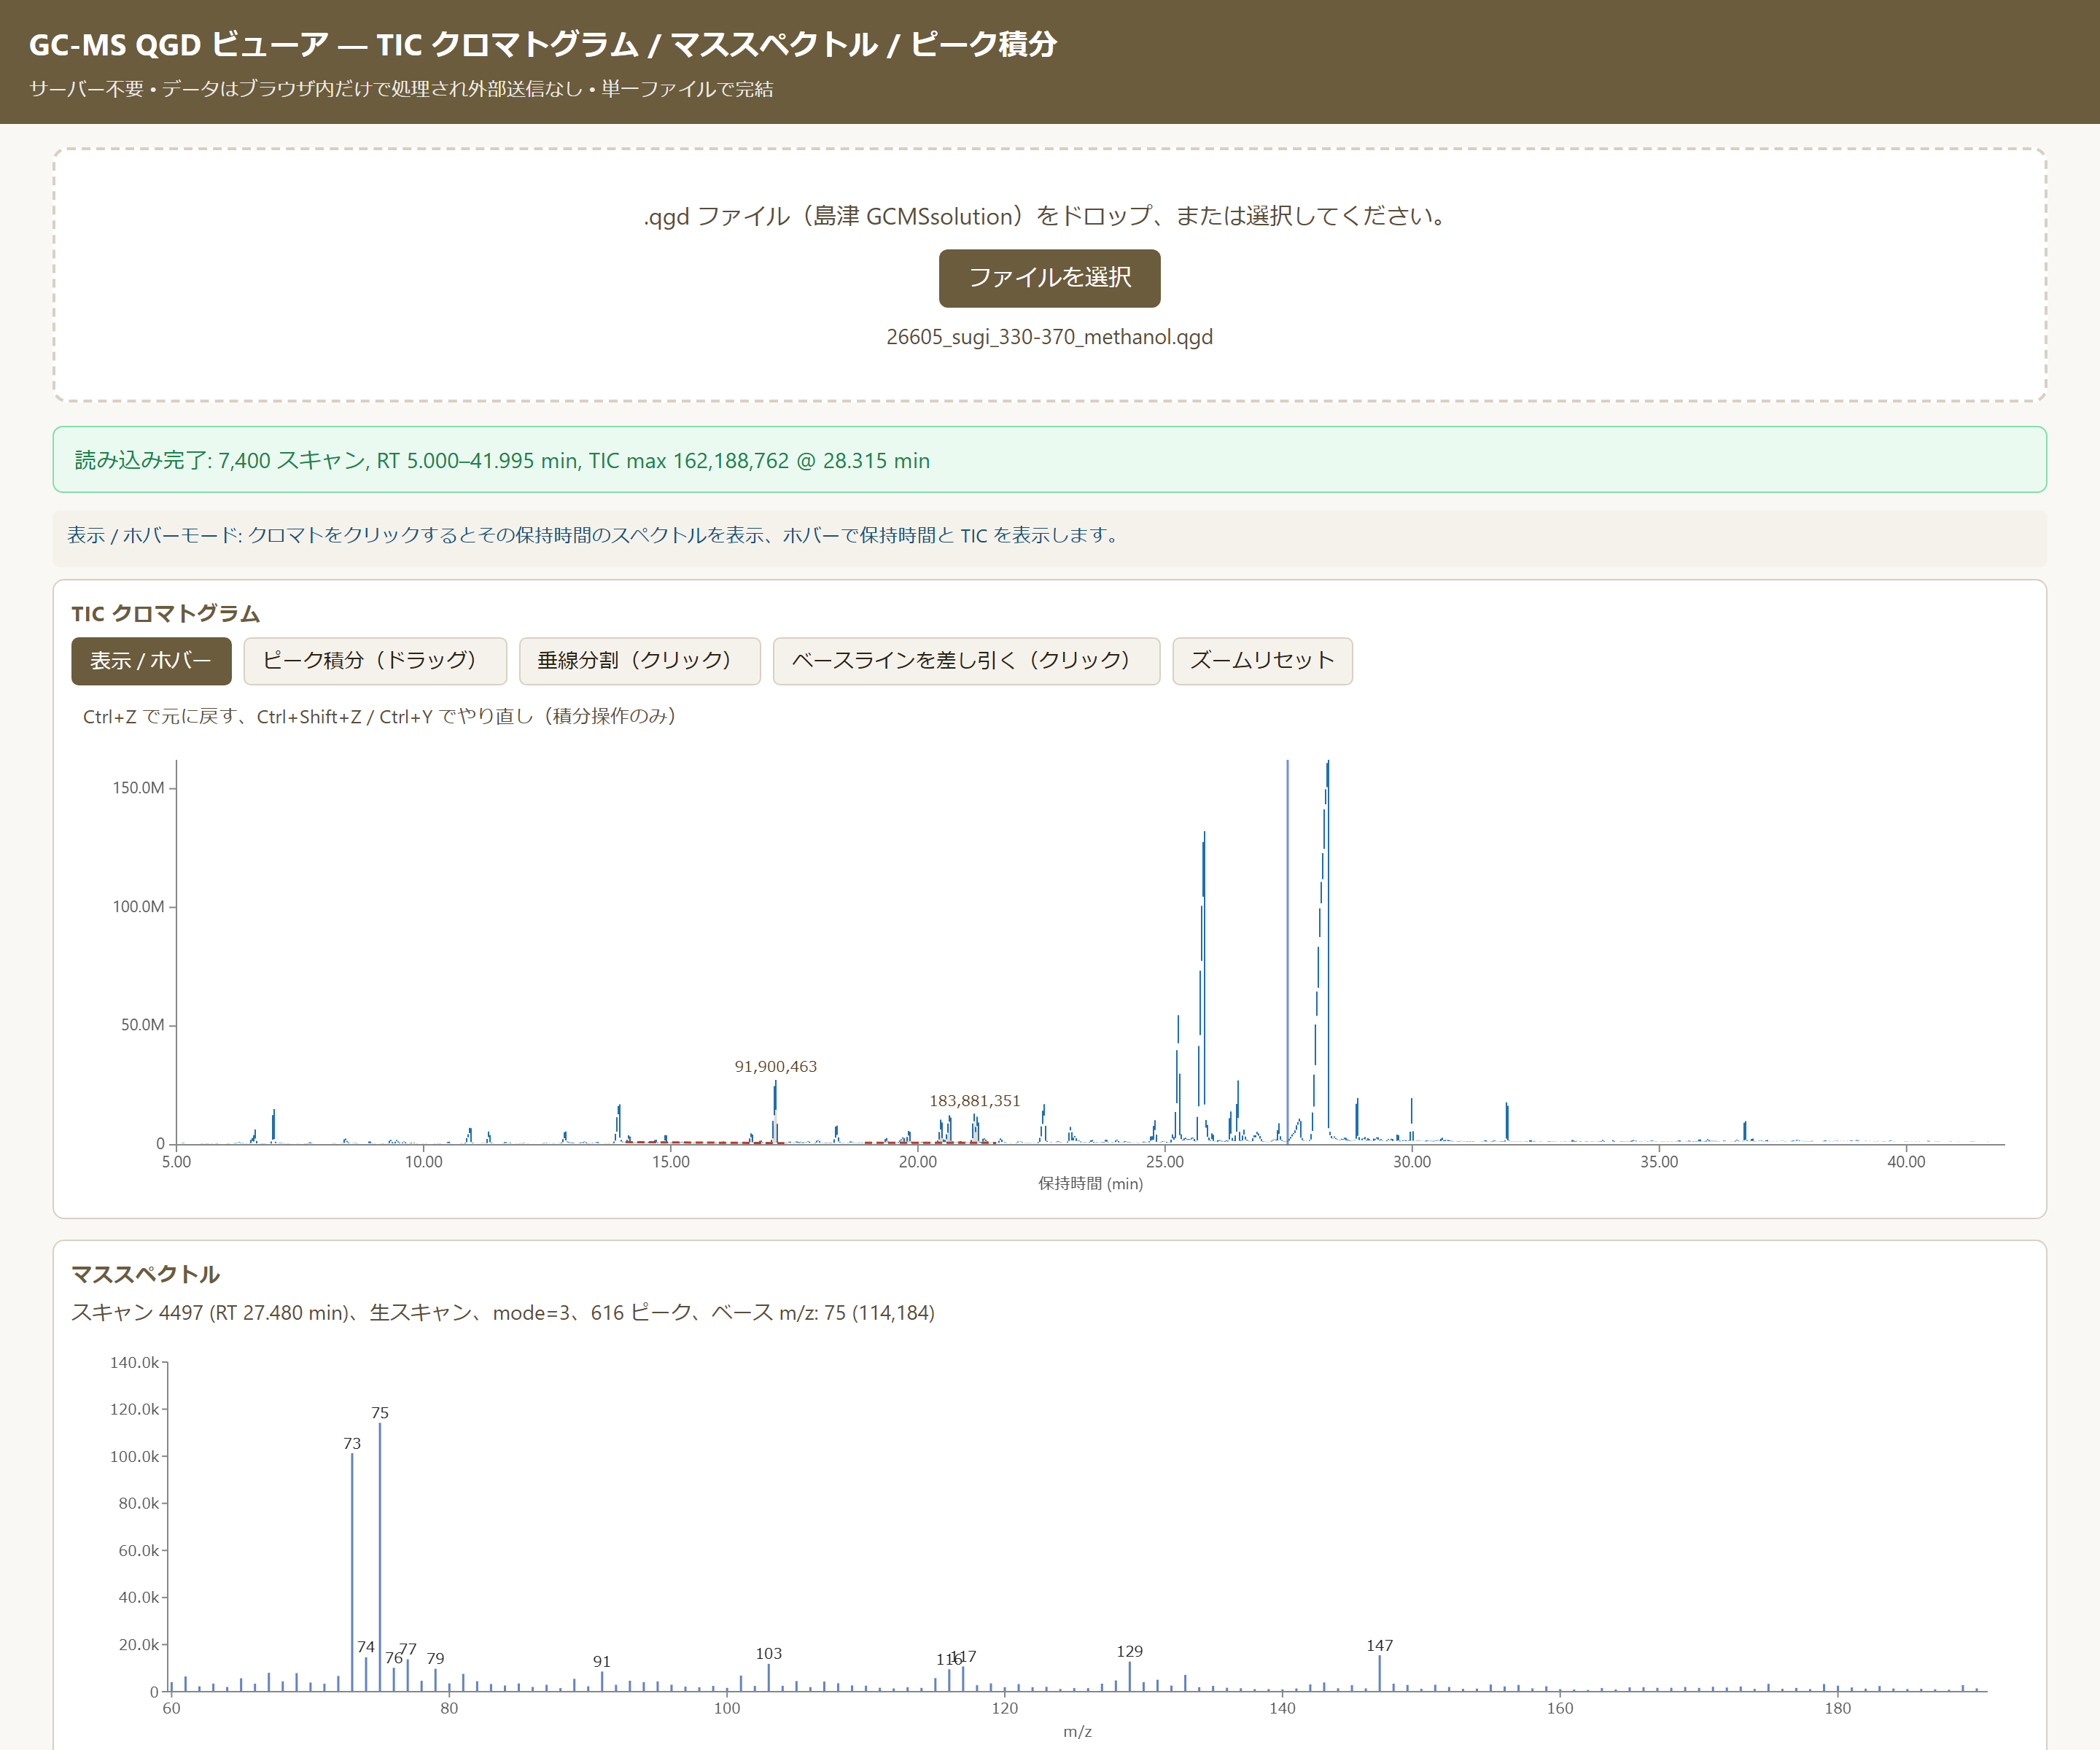Click the m/z 75 base peak label

[380, 1413]
